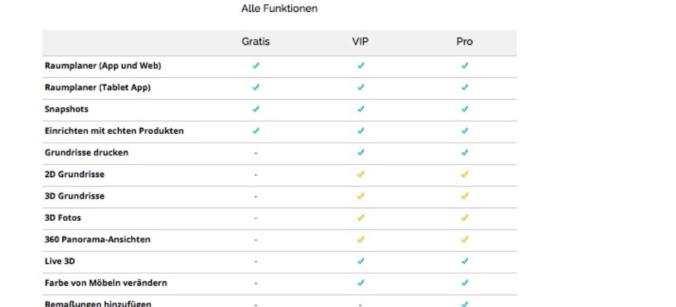Click the Alle Funktionen heading

coord(279,8)
